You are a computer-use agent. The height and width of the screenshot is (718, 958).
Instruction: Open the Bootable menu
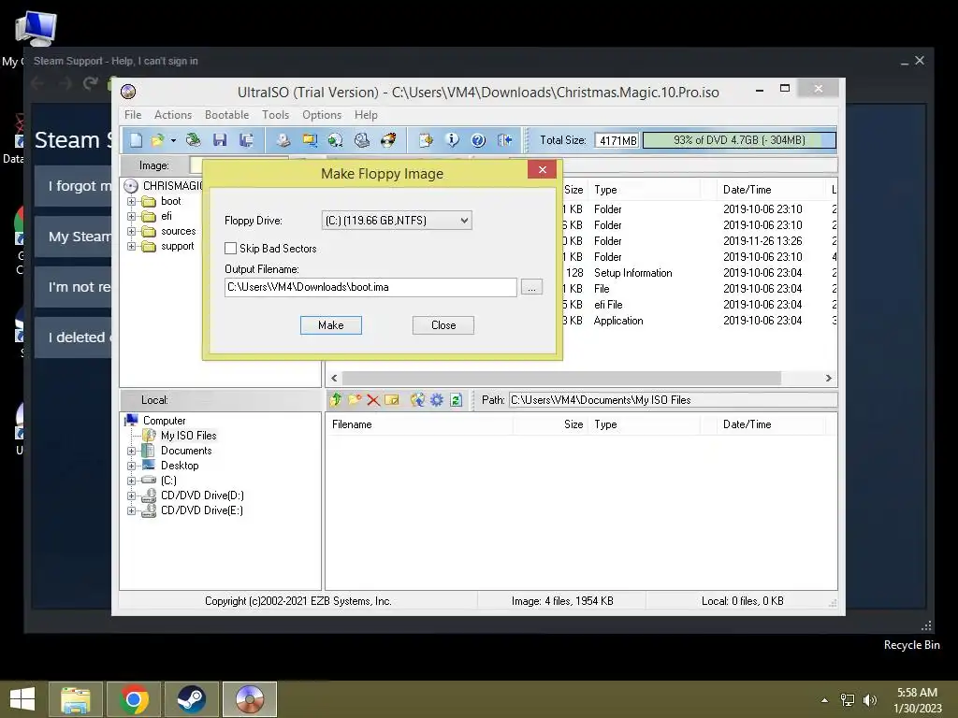(226, 115)
